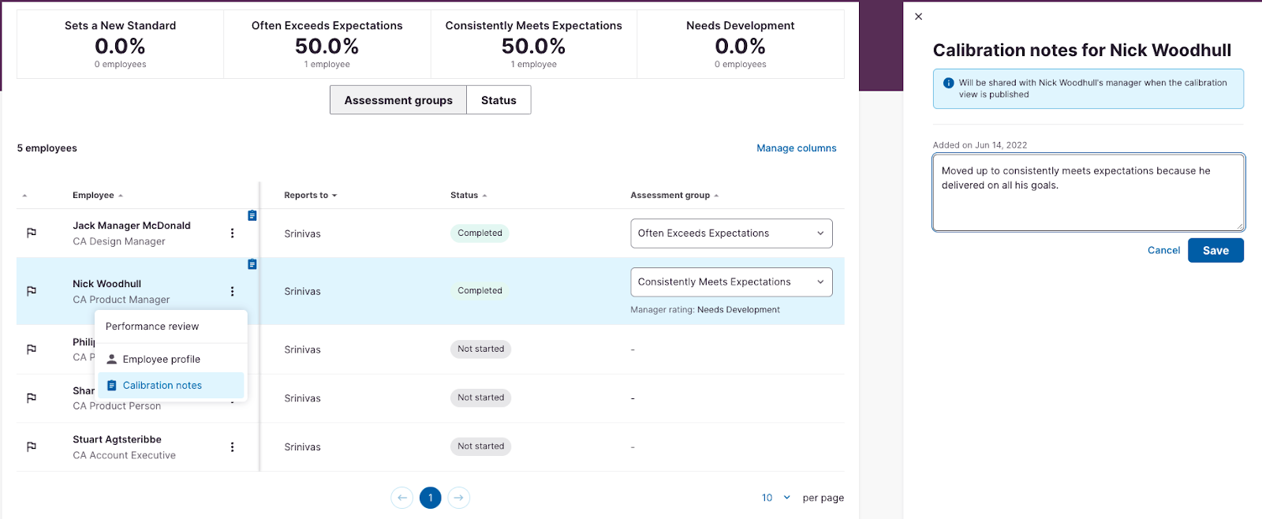The image size is (1262, 519).
Task: Open Jack Manager McDonald's three-dot menu
Action: tap(232, 233)
